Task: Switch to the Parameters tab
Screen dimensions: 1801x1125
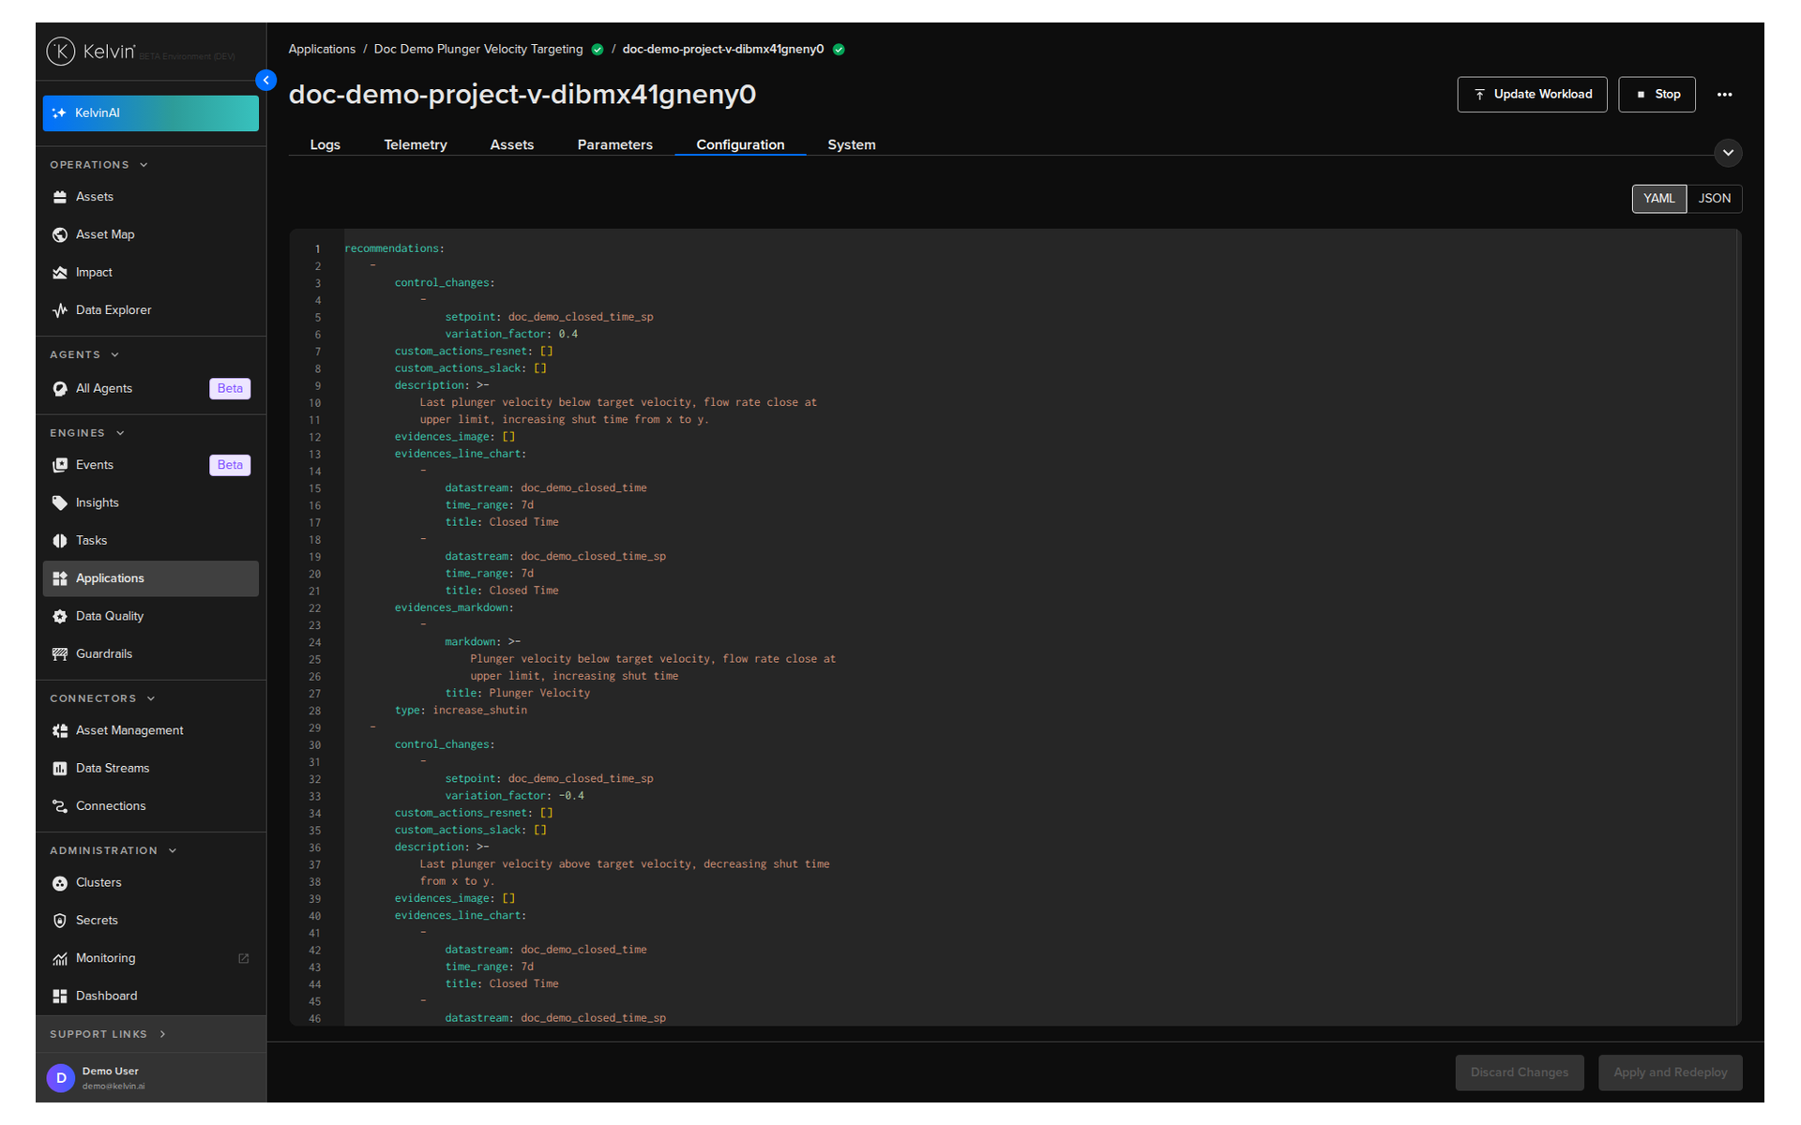Action: [x=614, y=144]
